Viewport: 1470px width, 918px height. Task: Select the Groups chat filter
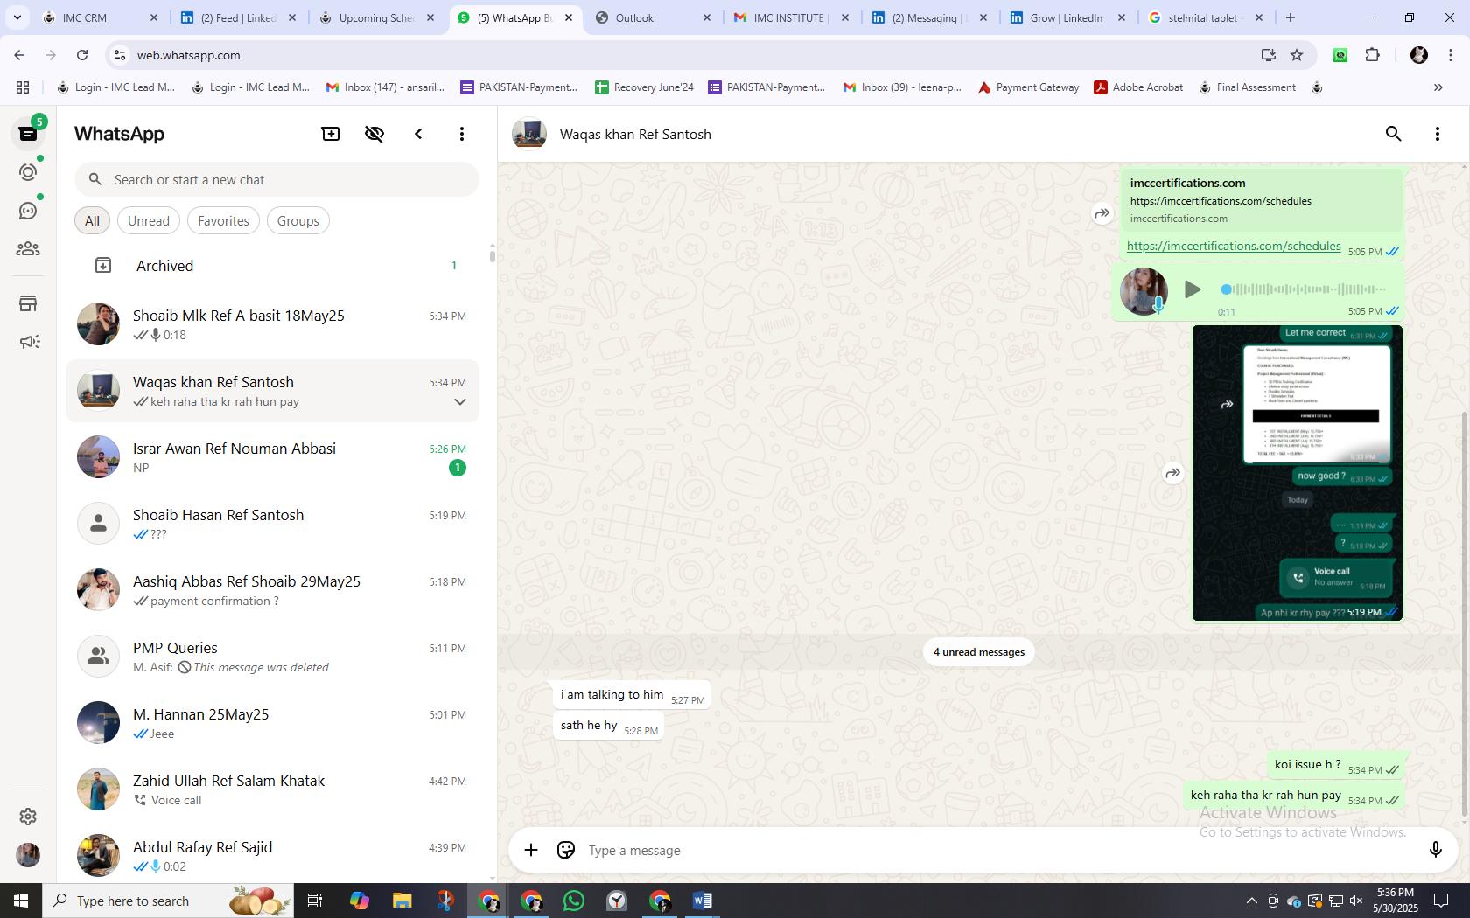pyautogui.click(x=297, y=220)
